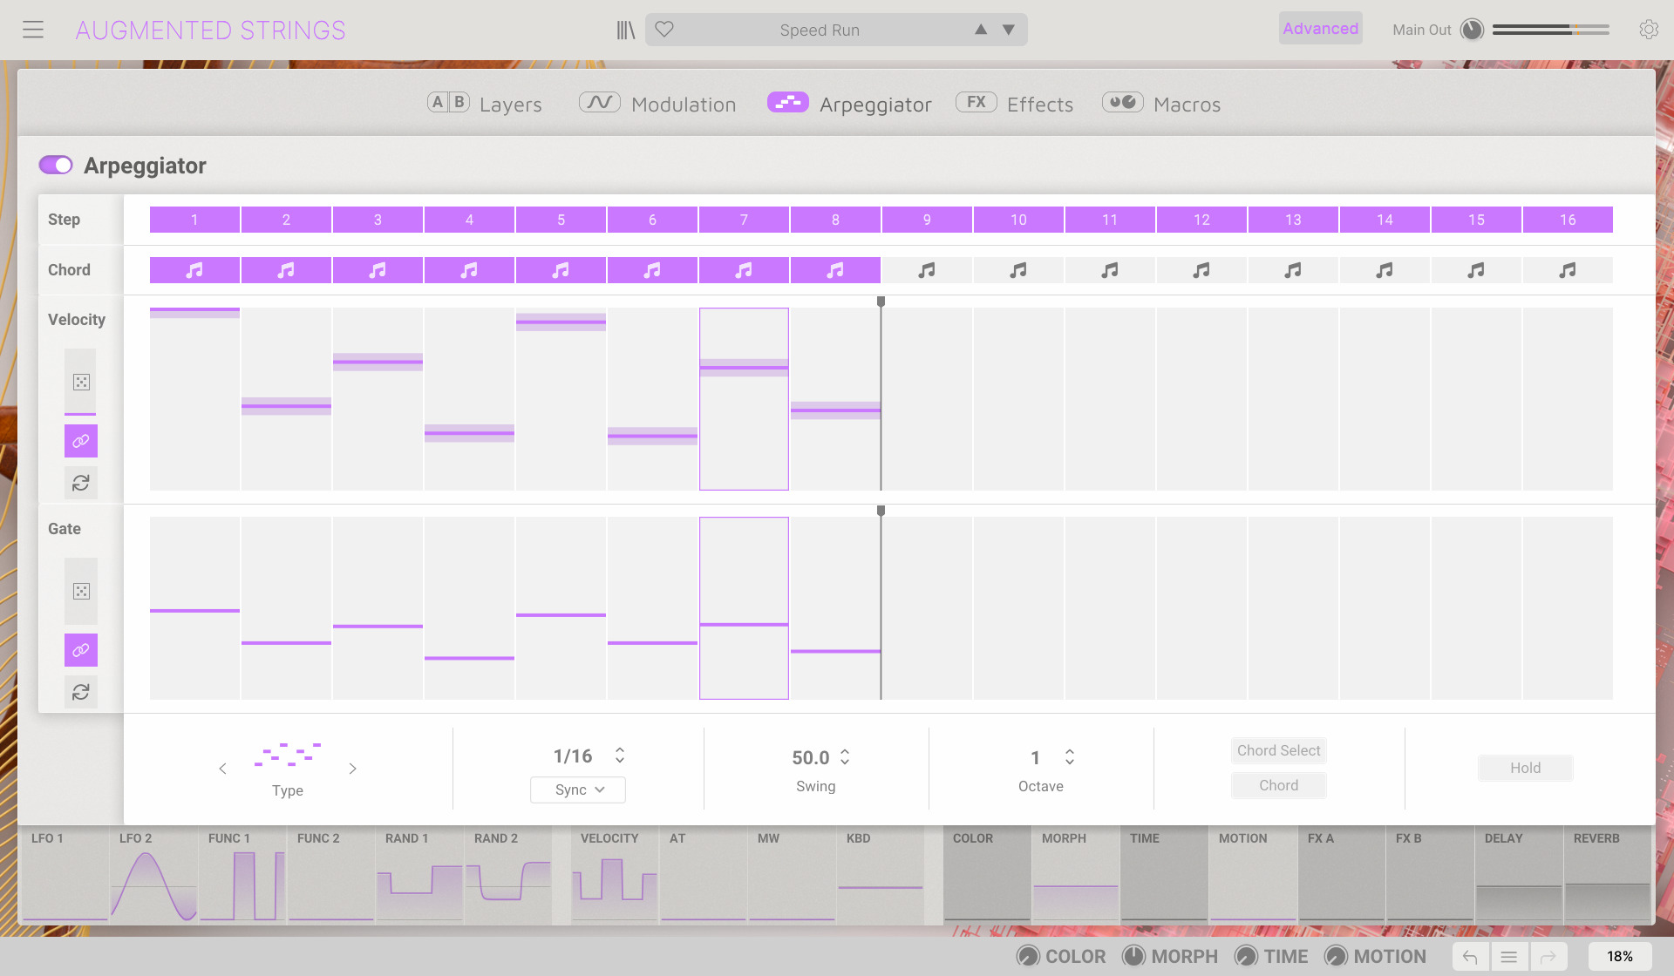Select next arpeggio type arrow

pyautogui.click(x=352, y=769)
